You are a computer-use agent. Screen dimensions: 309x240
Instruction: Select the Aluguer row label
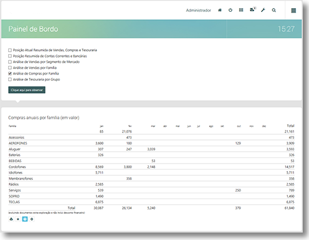[x=14, y=149]
